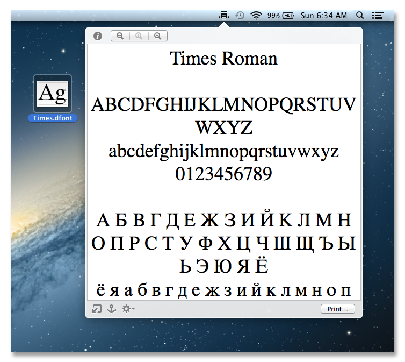Open Notification Center list icon
This screenshot has width=405, height=362.
coord(378,16)
